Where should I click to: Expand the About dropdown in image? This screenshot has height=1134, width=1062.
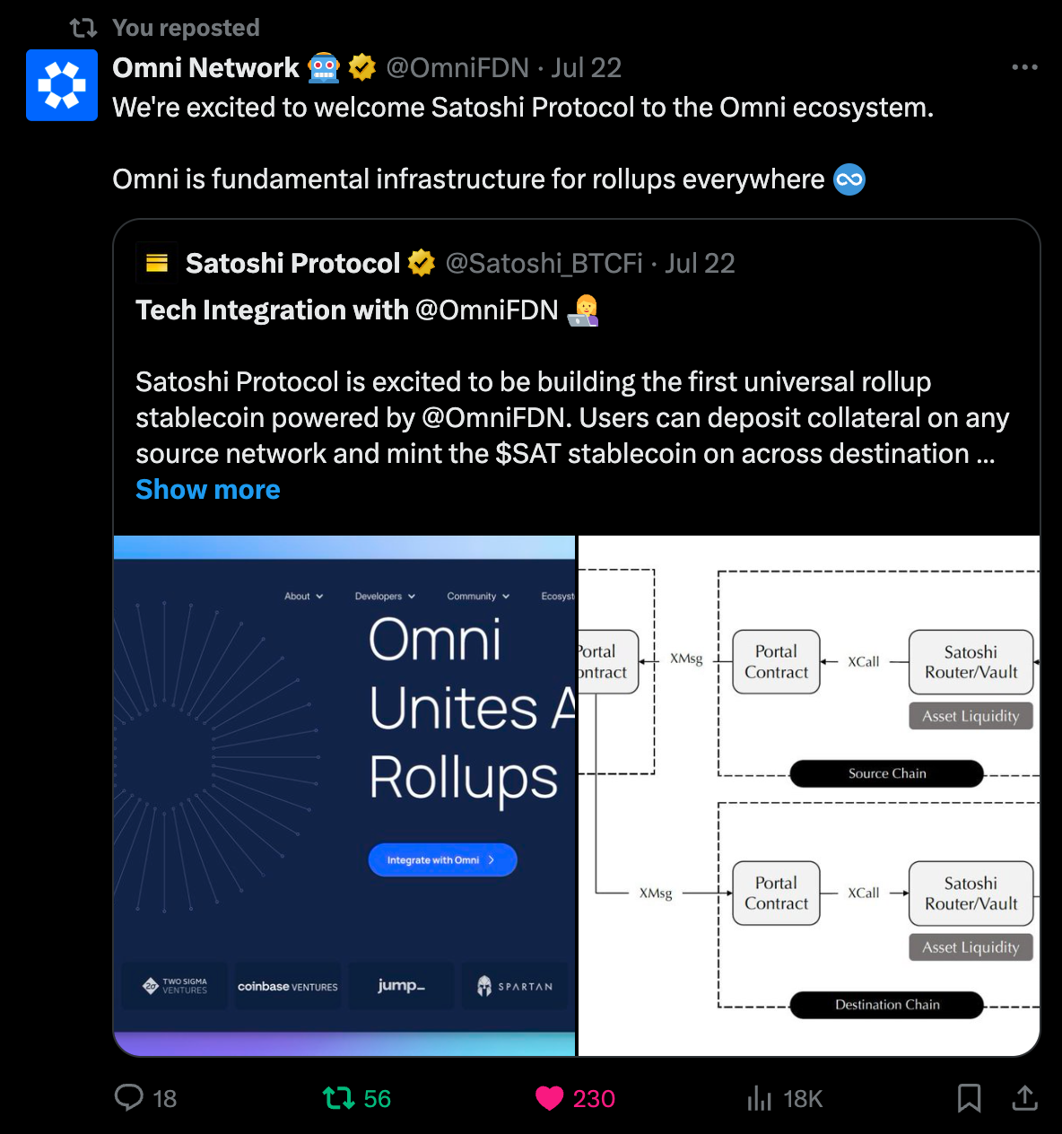pos(303,596)
